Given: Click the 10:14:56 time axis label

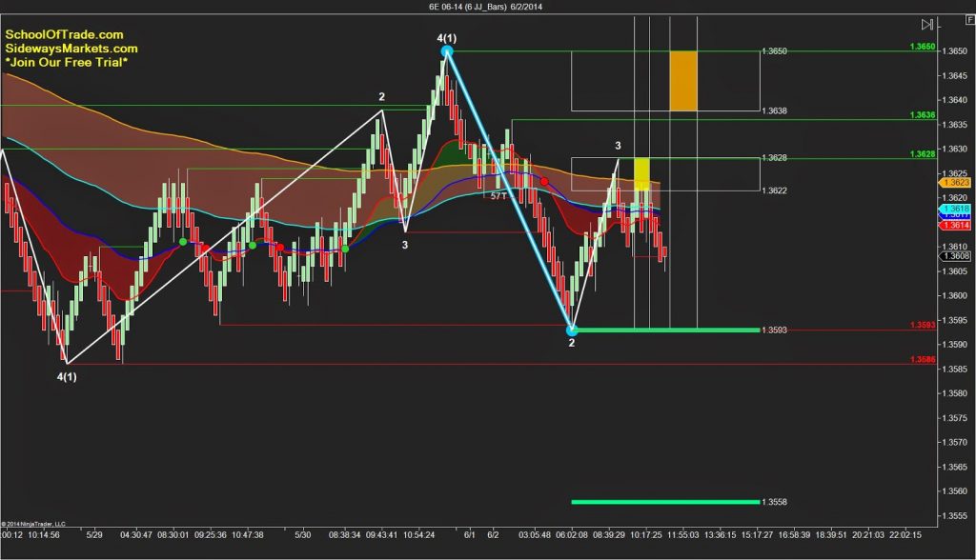Looking at the screenshot, I should click(44, 535).
